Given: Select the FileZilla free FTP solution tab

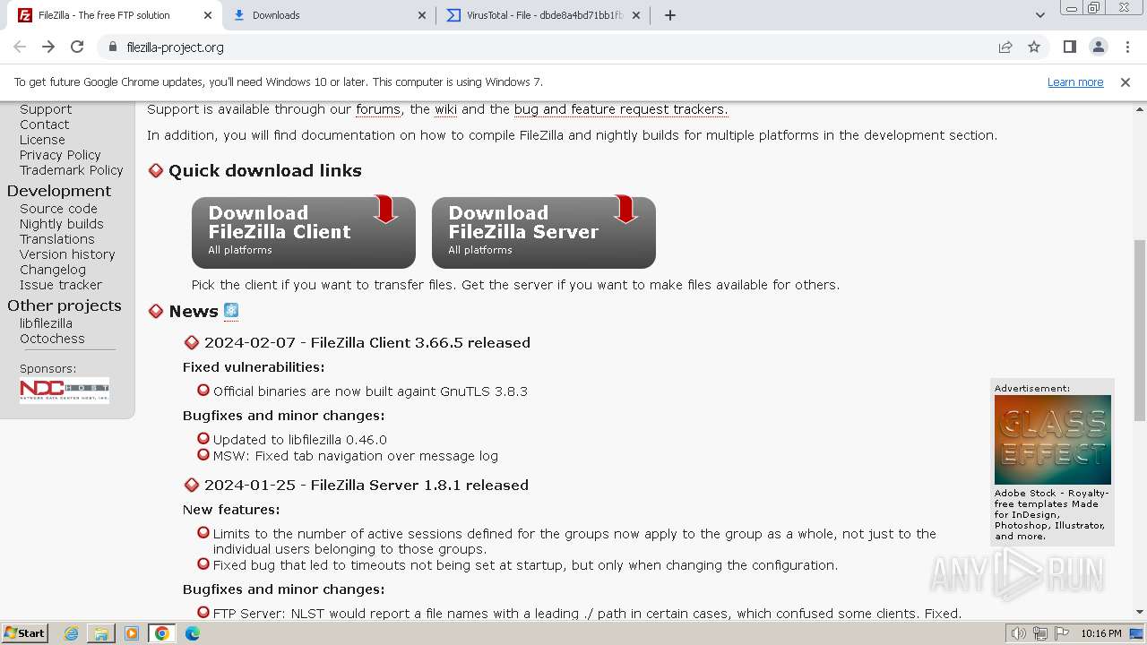Looking at the screenshot, I should pyautogui.click(x=114, y=15).
